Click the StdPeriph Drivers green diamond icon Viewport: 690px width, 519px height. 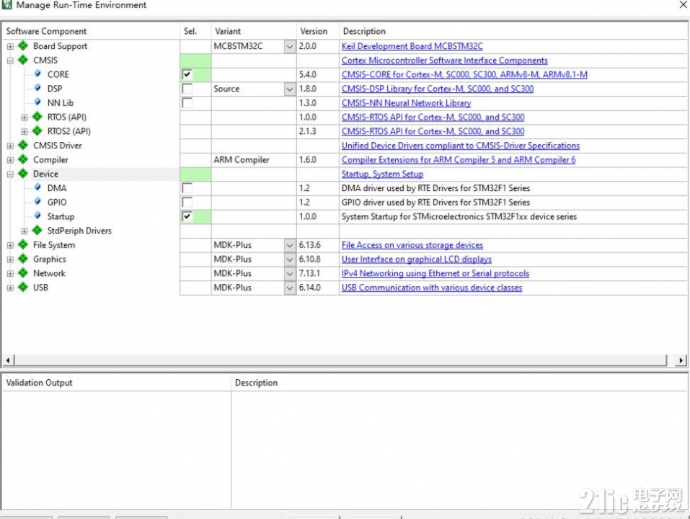point(37,231)
